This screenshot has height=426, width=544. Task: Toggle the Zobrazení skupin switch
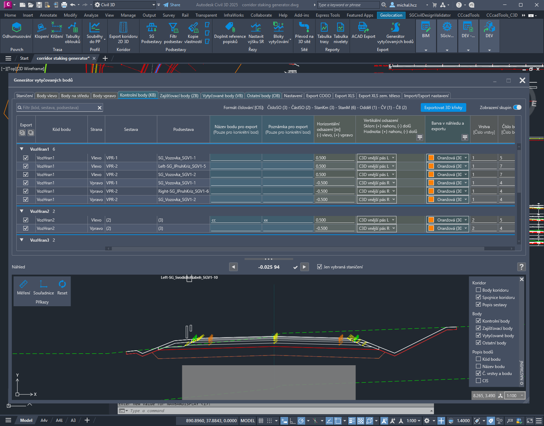click(517, 108)
